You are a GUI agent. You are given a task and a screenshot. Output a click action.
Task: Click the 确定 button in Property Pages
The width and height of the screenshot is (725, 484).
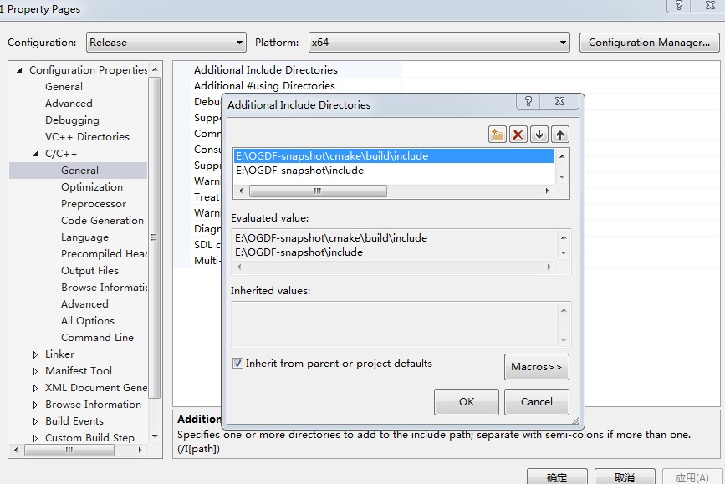coord(557,477)
